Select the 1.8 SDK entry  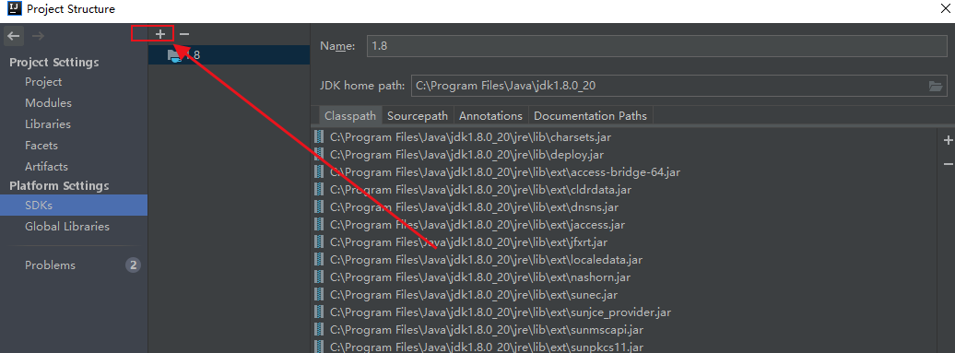[x=229, y=54]
